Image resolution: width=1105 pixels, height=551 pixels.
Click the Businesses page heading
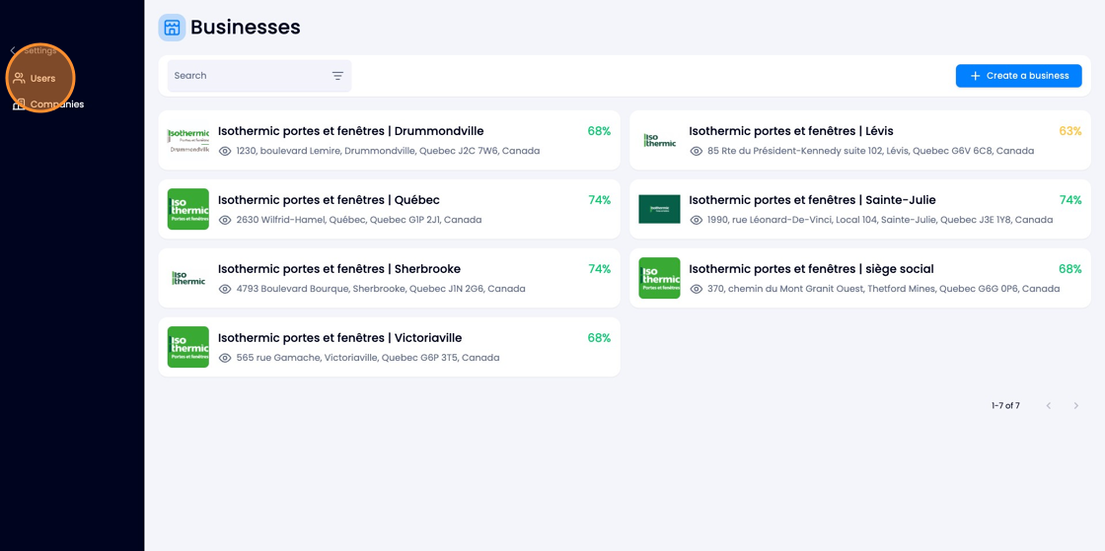coord(246,28)
